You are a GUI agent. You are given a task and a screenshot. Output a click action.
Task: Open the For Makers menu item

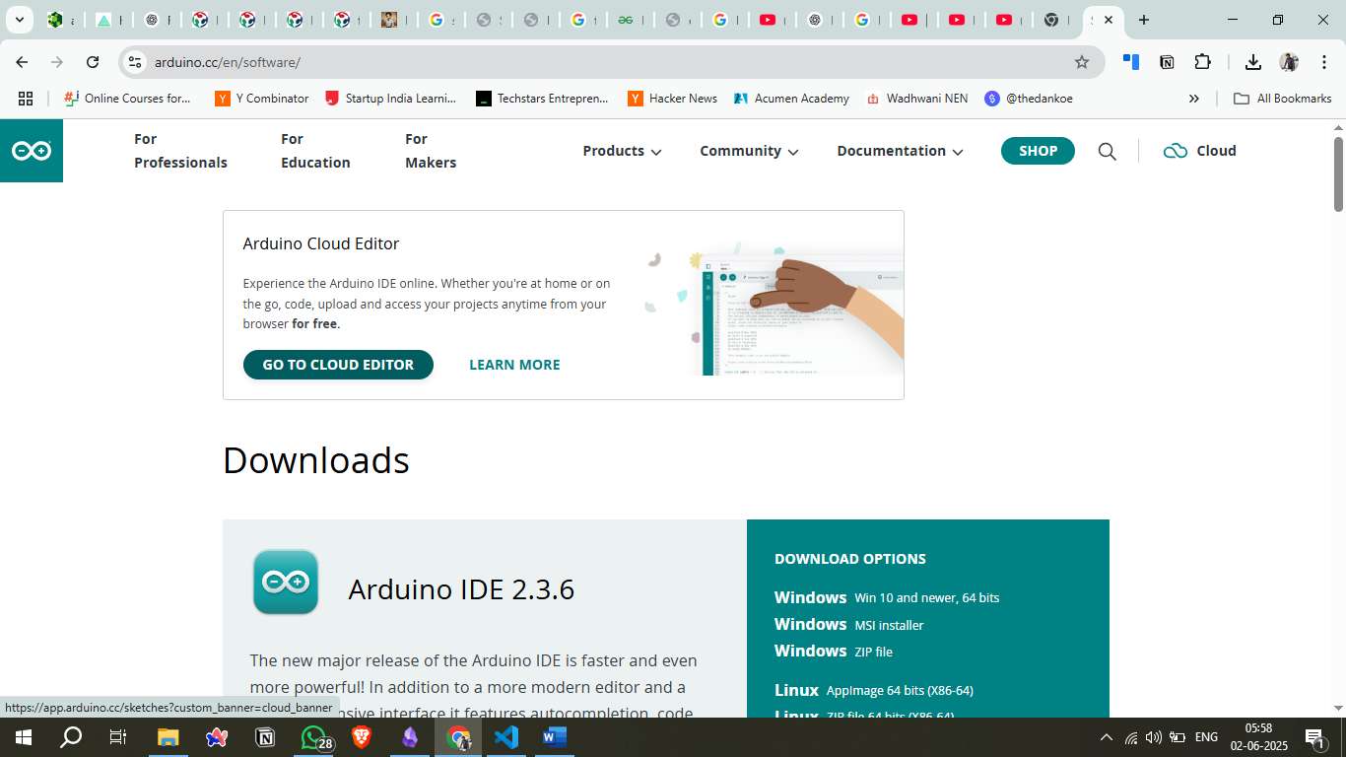[x=431, y=151]
